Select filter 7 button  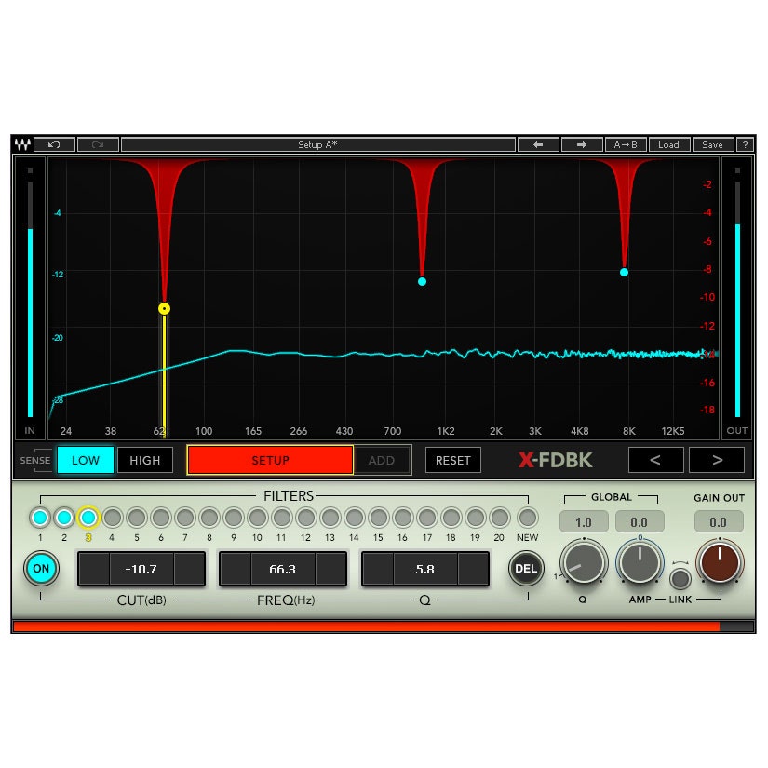pos(185,518)
